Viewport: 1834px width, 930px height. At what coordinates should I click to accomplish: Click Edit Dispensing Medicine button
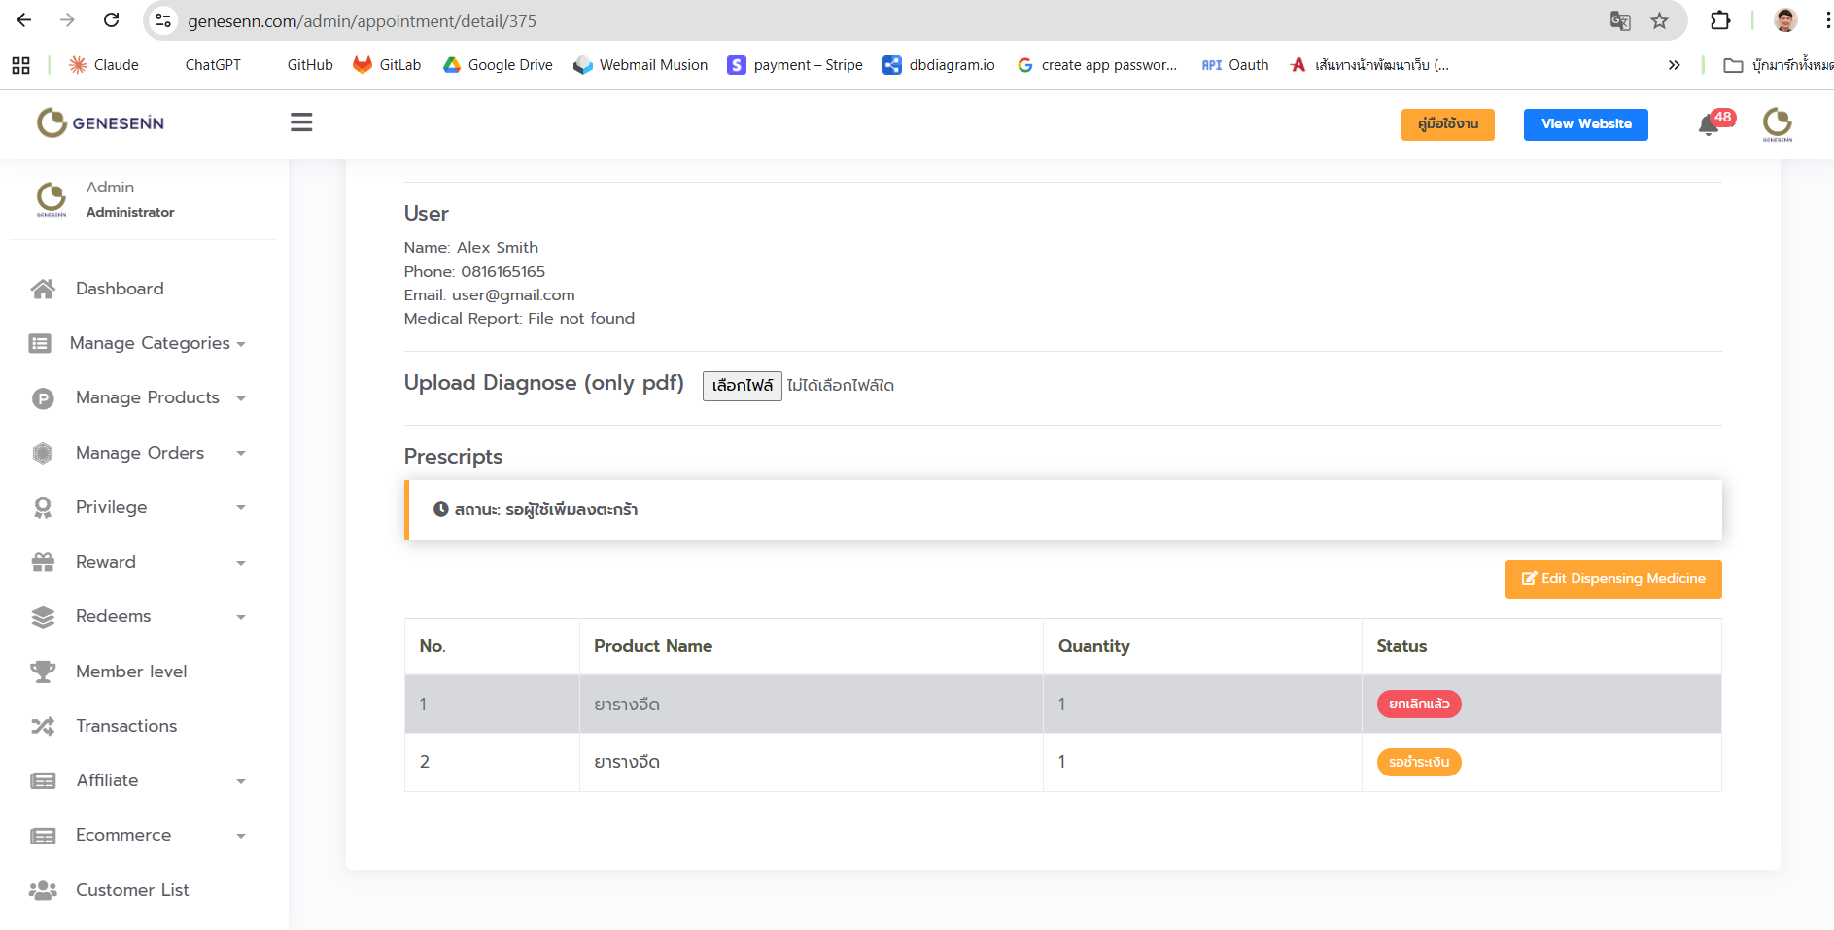[x=1612, y=579]
